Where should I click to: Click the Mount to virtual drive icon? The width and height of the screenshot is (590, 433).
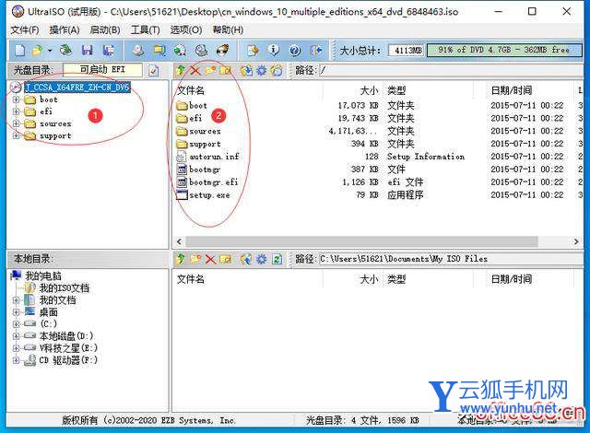click(x=201, y=50)
